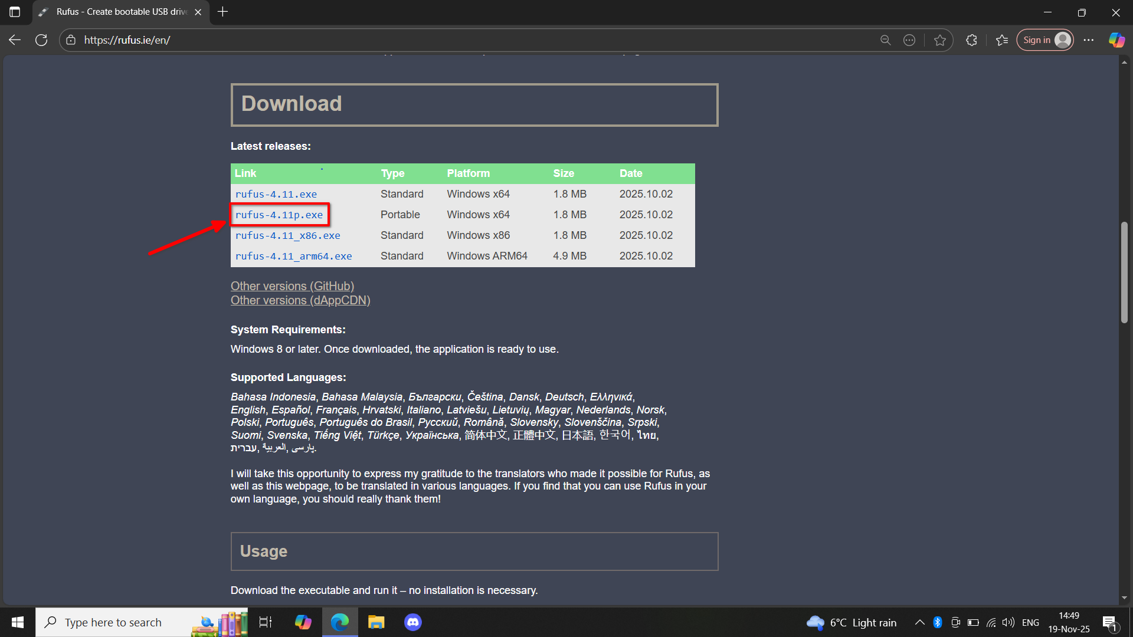Add page to favorites star icon
The width and height of the screenshot is (1133, 637).
(x=940, y=40)
